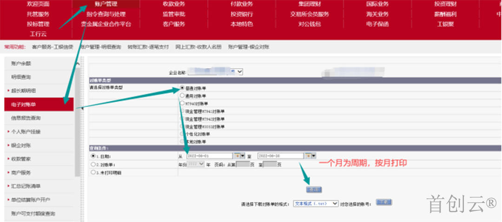The width and height of the screenshot is (502, 222).
Task: Click shortcut 账户管理-银企对账
Action: (x=249, y=47)
